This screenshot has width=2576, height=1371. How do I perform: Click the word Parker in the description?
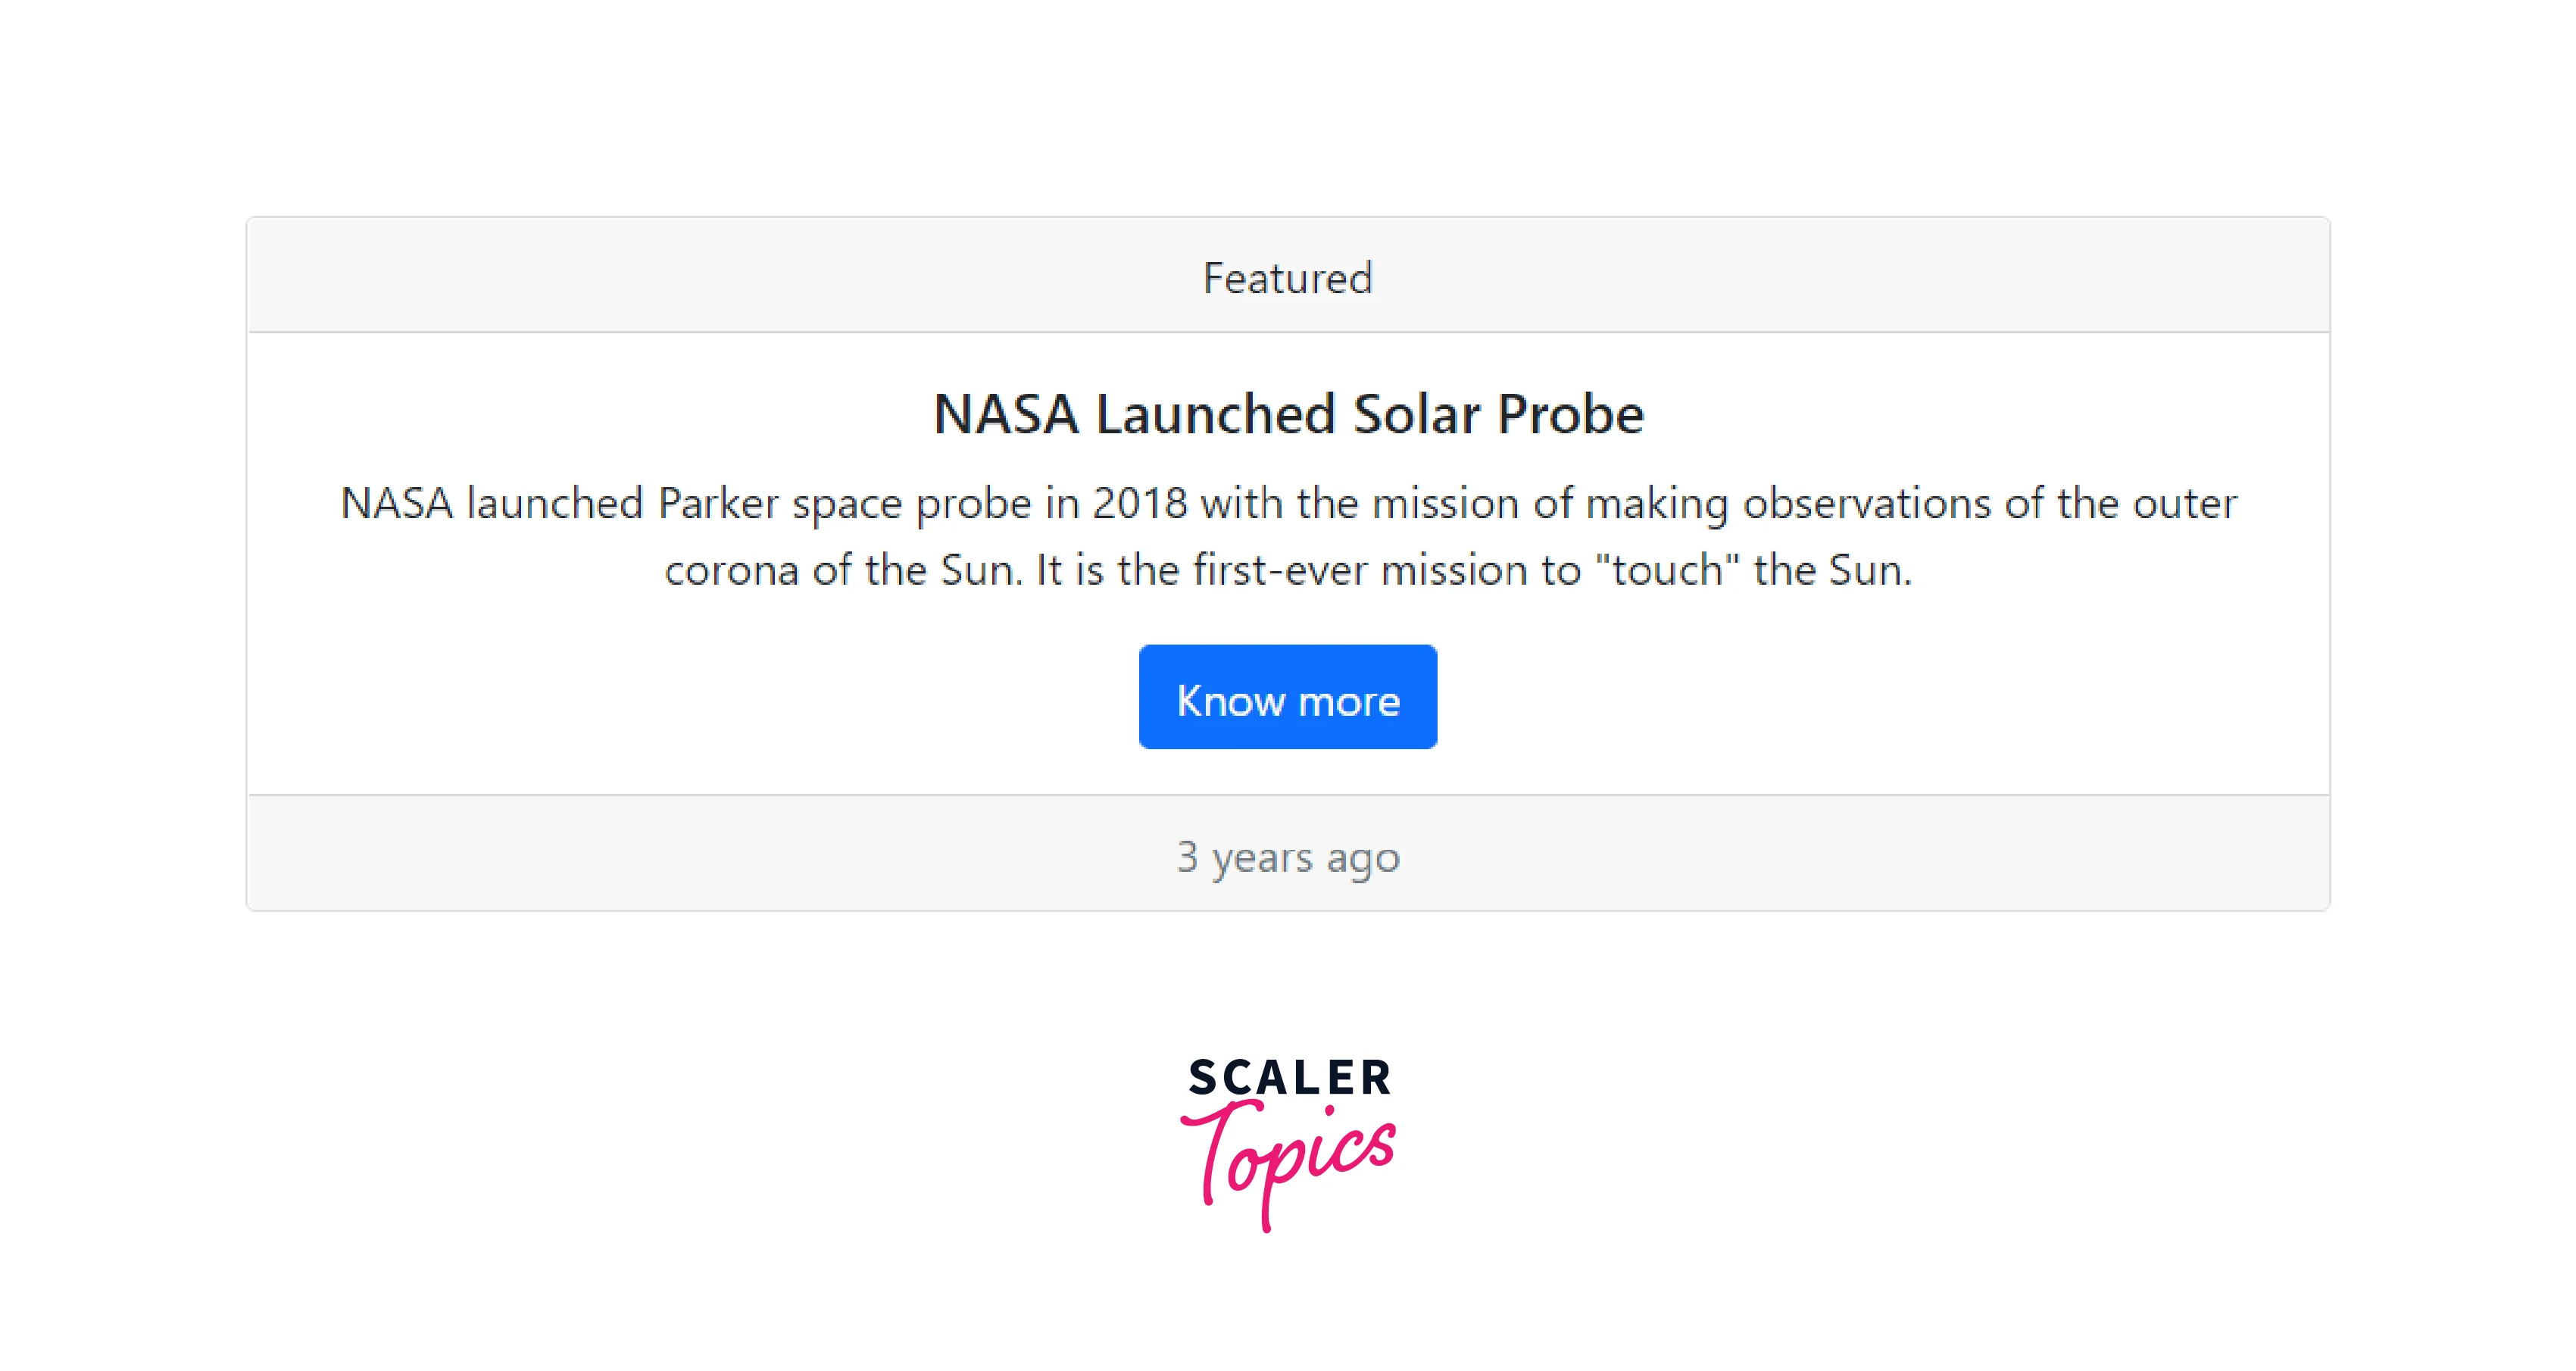718,503
